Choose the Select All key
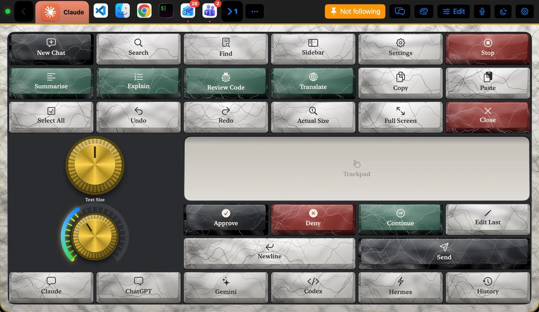539x312 pixels. [51, 117]
